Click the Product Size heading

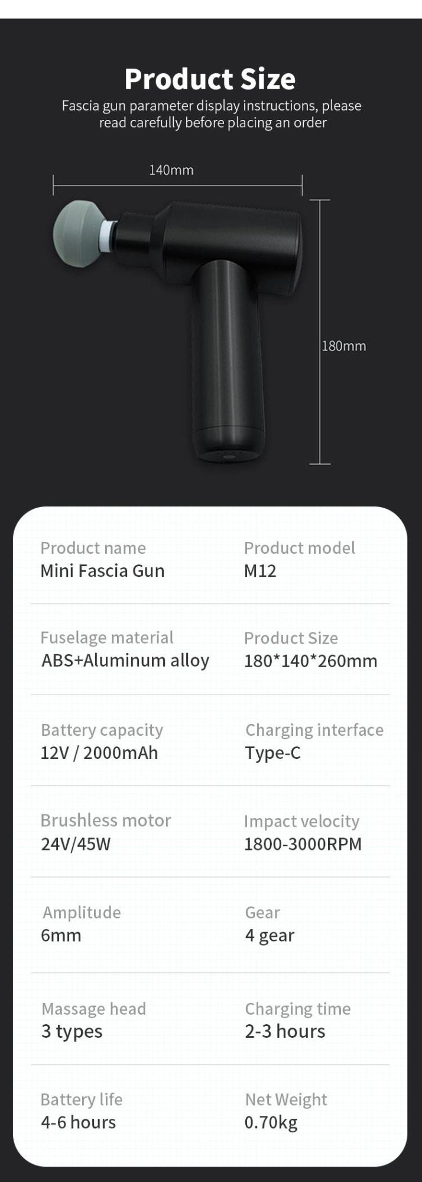pyautogui.click(x=210, y=79)
